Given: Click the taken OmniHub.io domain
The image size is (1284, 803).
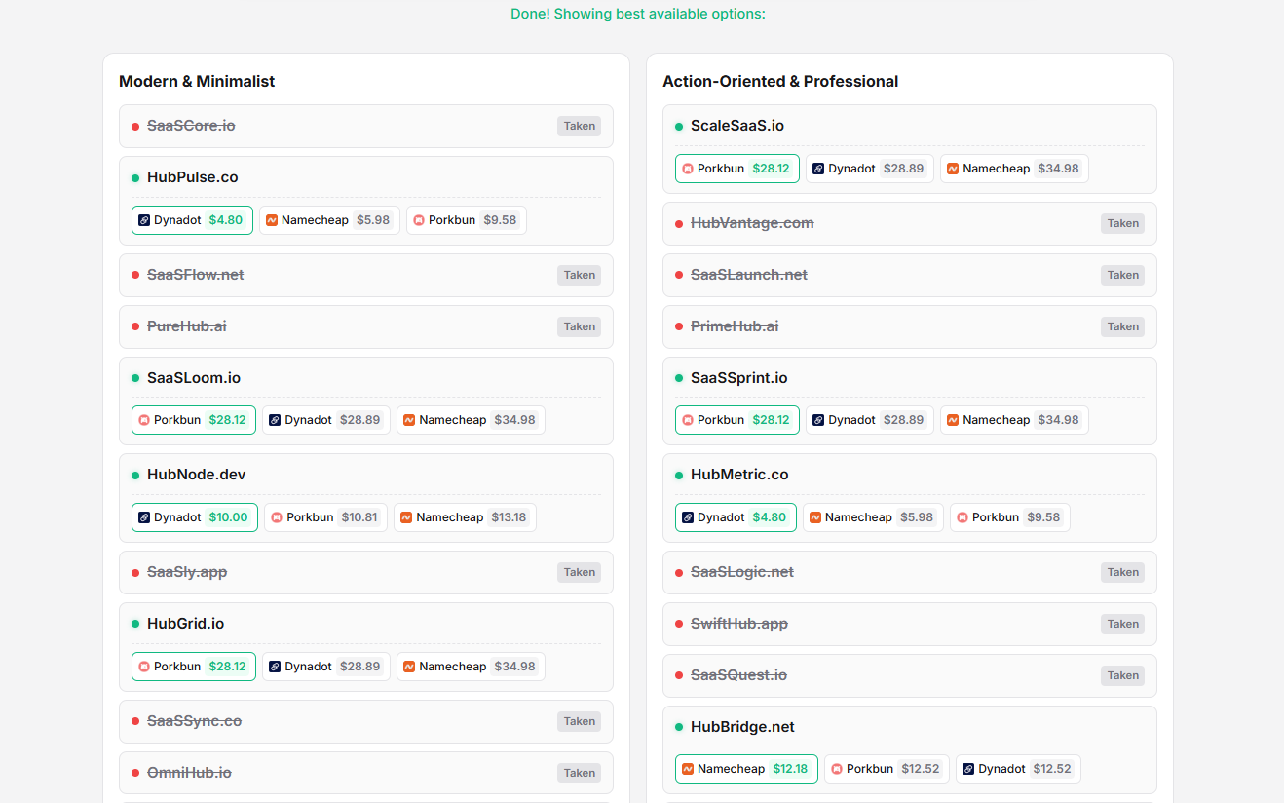Looking at the screenshot, I should pos(189,773).
